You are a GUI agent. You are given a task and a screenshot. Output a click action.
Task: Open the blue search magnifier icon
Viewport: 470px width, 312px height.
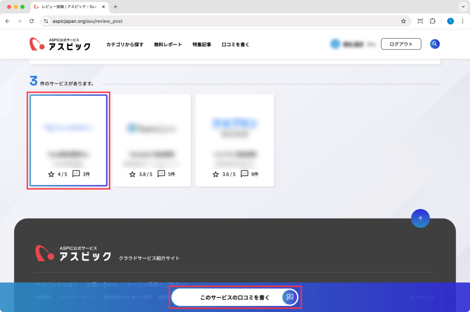(435, 44)
